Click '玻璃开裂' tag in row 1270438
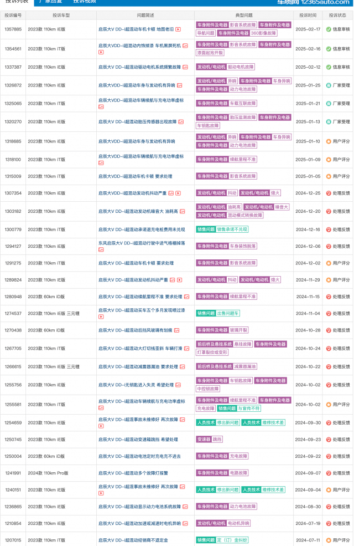Viewport: 354px width, 546px height. coord(238,330)
